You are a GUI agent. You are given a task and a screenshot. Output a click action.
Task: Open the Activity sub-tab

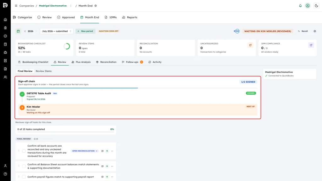click(155, 62)
